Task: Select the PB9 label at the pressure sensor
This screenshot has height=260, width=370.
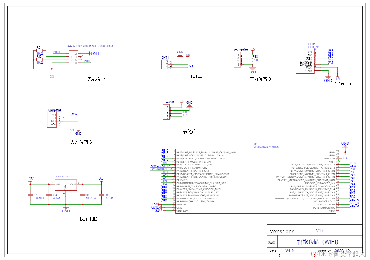Action: 255,60
